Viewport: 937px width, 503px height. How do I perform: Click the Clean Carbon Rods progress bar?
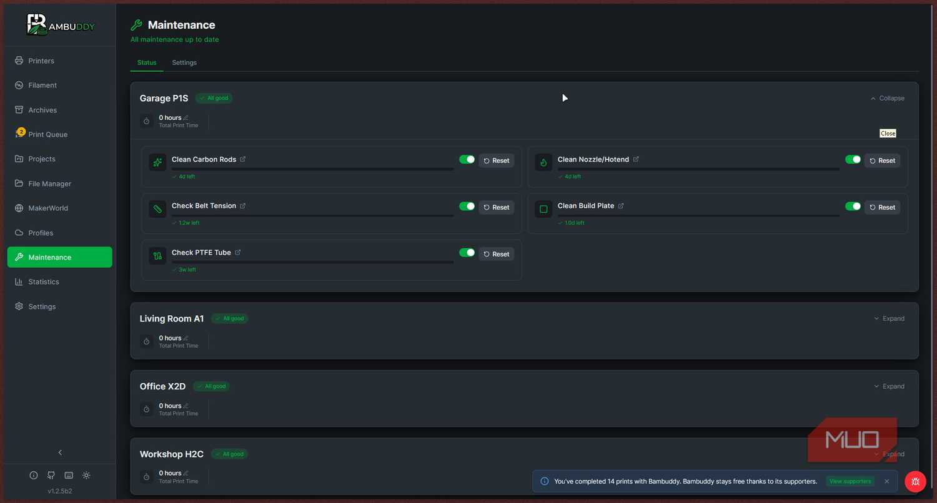point(312,169)
